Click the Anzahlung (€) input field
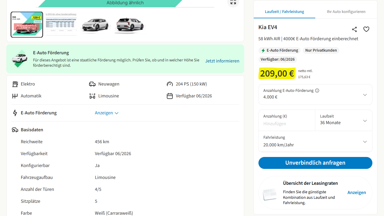Image resolution: width=384 pixels, height=216 pixels. tap(286, 124)
